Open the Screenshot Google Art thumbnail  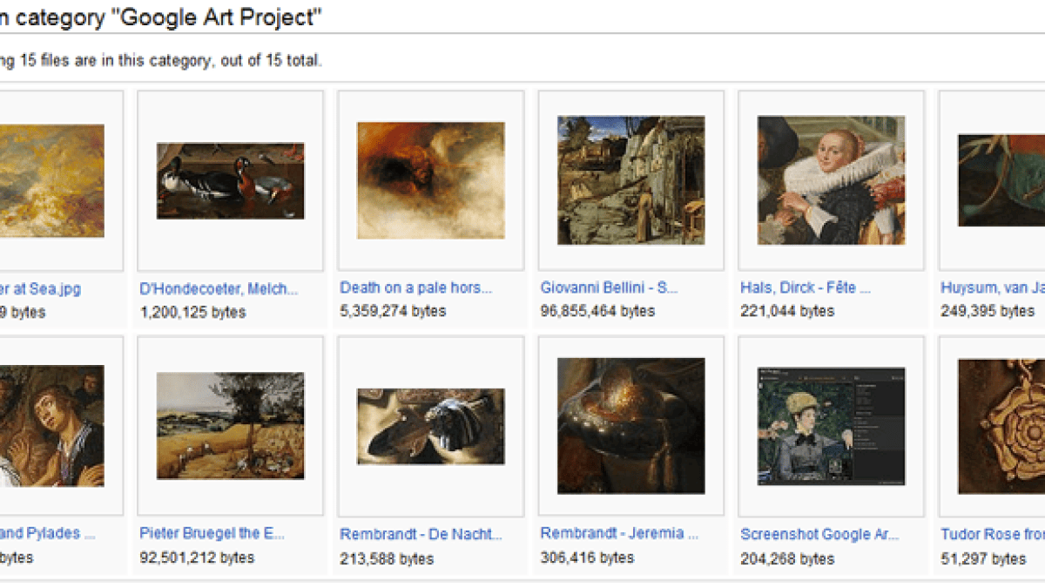tap(832, 426)
